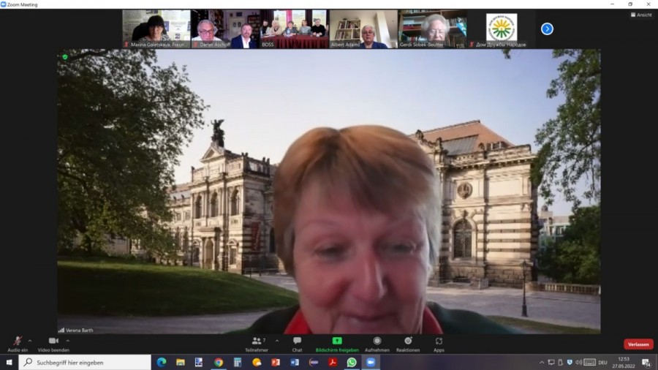
Task: Select Albert Adams video thumbnail
Action: click(x=363, y=29)
